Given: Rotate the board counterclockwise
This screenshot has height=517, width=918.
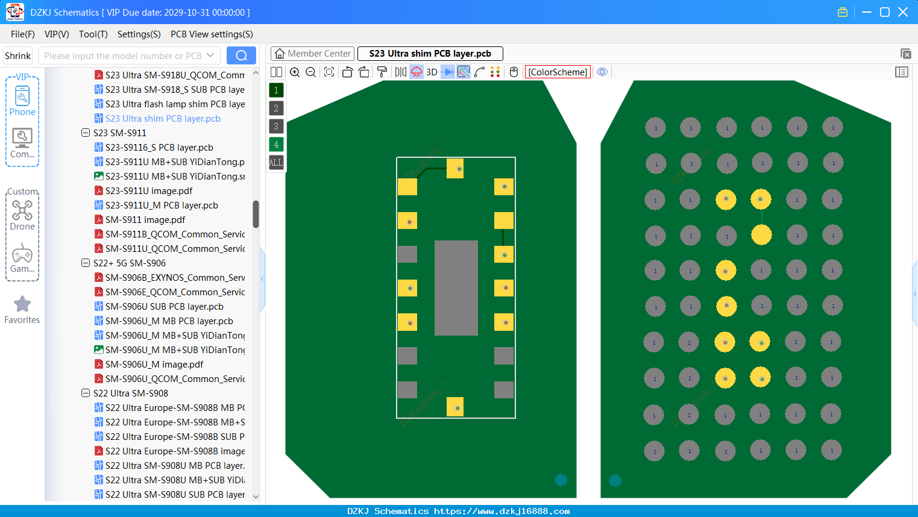Looking at the screenshot, I should [347, 72].
